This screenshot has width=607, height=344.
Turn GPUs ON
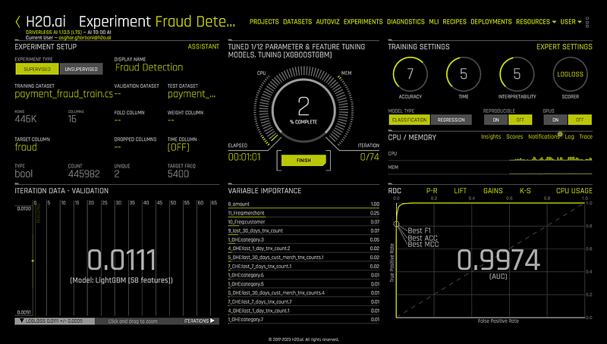click(x=555, y=120)
